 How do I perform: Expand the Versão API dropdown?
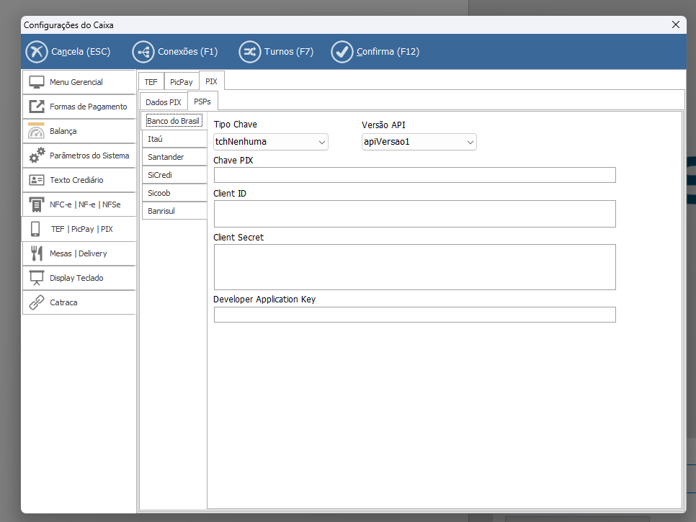pos(419,142)
